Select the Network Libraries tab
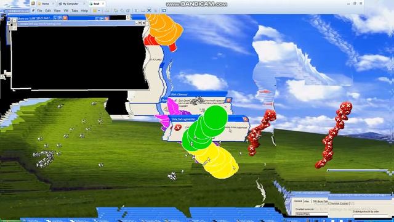 pyautogui.click(x=339, y=203)
